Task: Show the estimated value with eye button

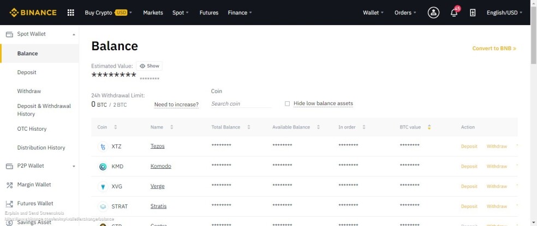Action: point(150,66)
